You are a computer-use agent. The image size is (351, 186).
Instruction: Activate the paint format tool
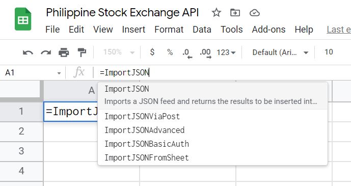coord(82,52)
